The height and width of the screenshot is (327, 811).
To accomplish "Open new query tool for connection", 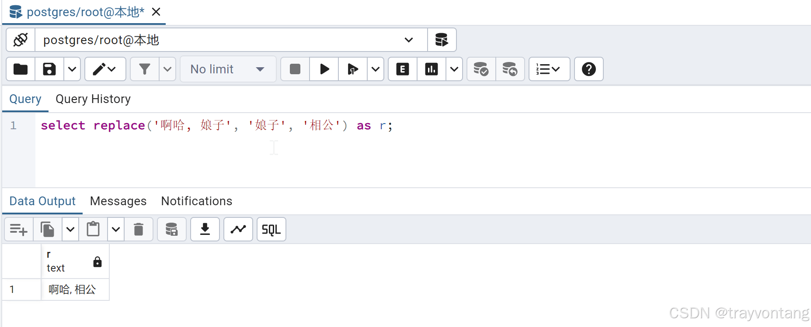I will click(442, 40).
